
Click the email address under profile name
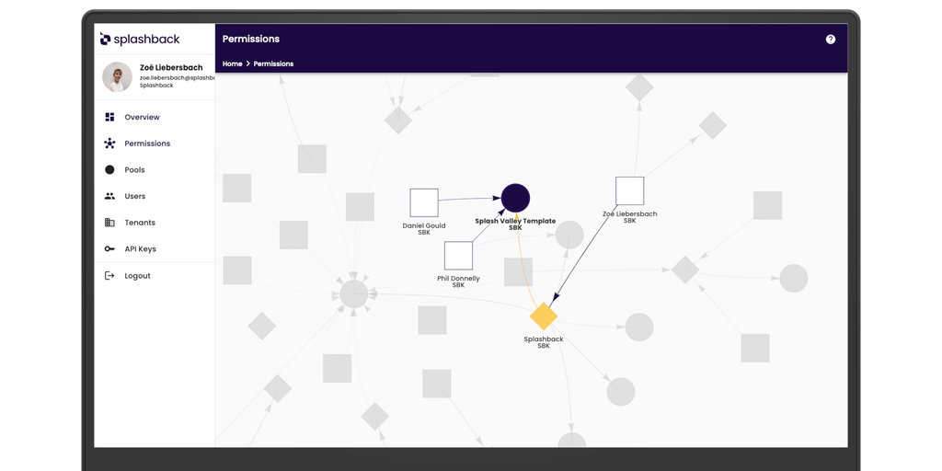pyautogui.click(x=178, y=77)
